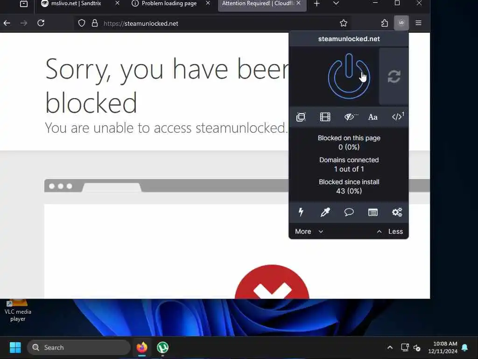
Task: Click site security padlock icon
Action: [x=95, y=23]
